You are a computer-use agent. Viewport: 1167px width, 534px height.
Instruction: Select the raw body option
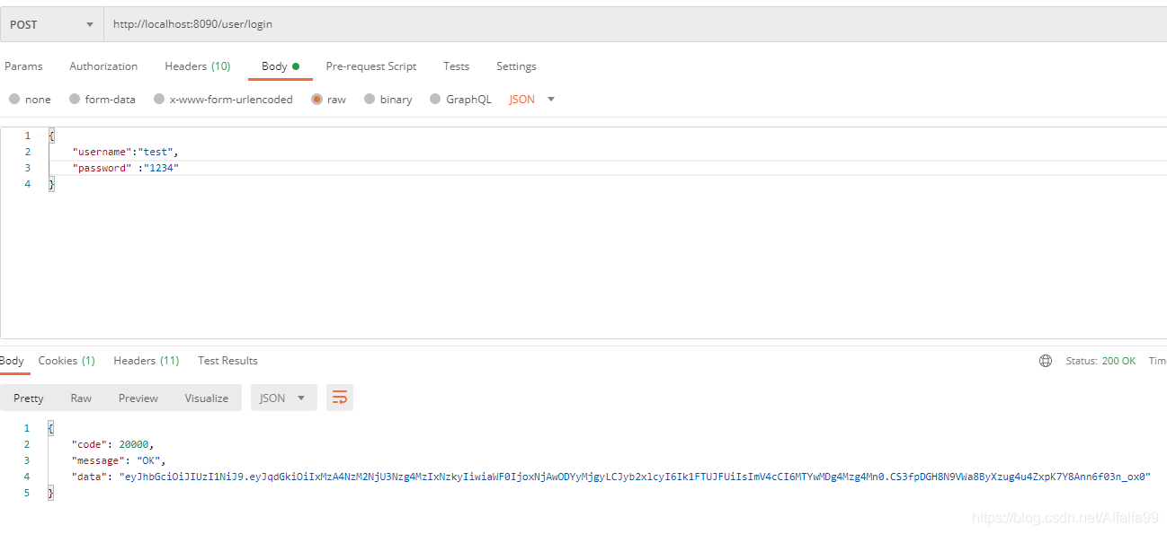click(x=328, y=100)
